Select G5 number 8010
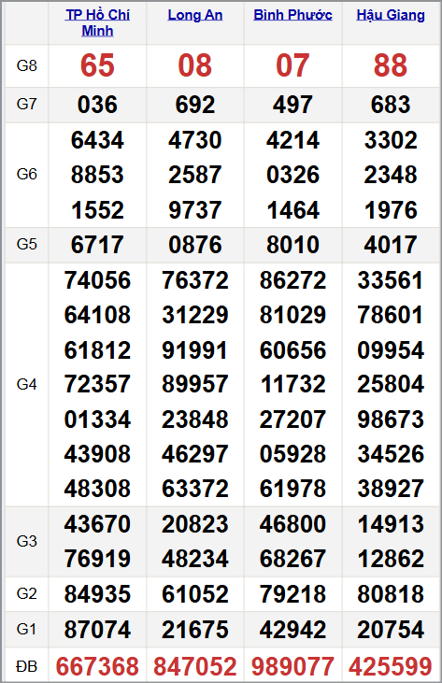442x683 pixels. [292, 245]
